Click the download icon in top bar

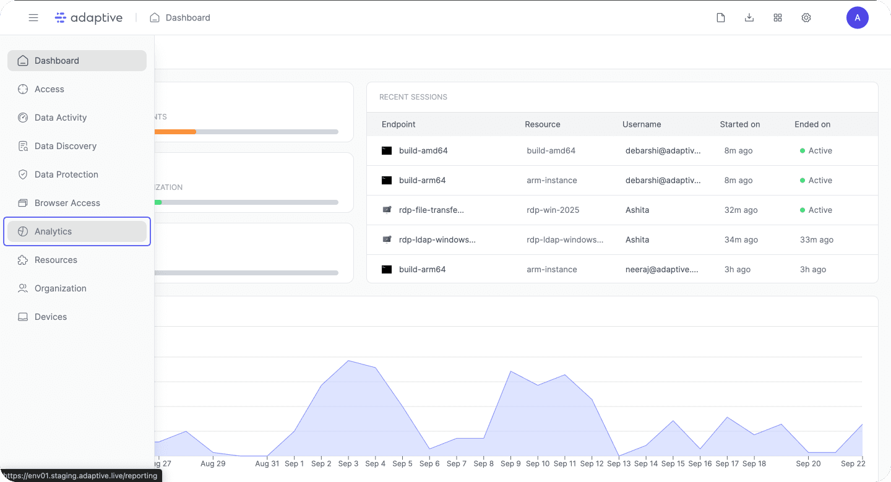(749, 18)
